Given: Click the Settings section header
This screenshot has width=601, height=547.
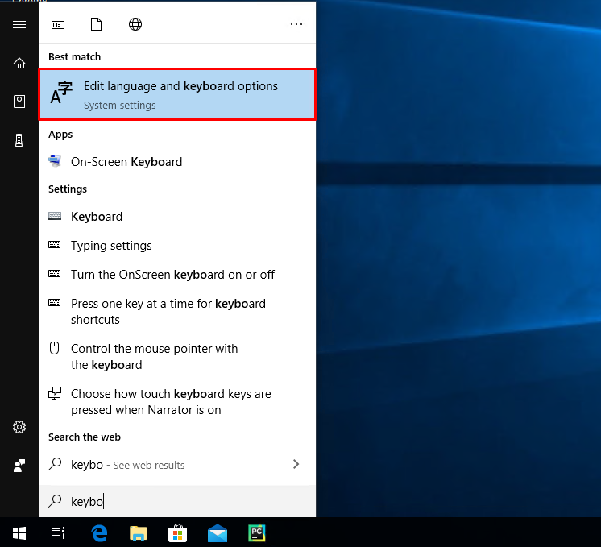Looking at the screenshot, I should (68, 189).
